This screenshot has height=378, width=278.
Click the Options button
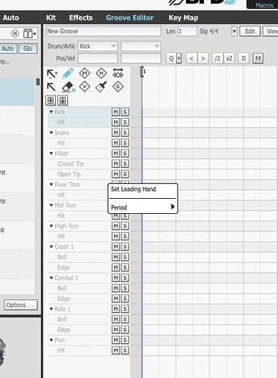20,305
